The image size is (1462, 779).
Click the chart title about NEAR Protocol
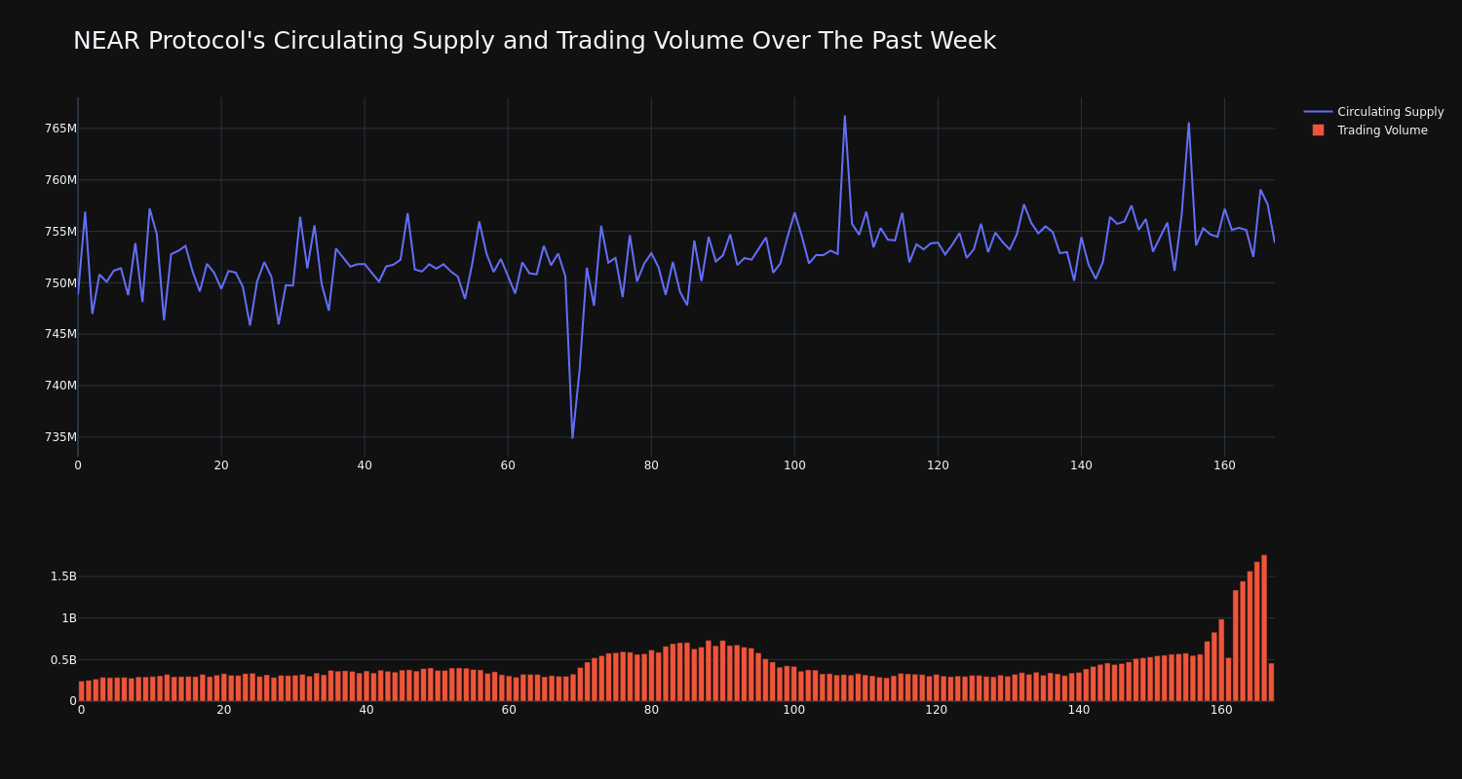[x=534, y=41]
